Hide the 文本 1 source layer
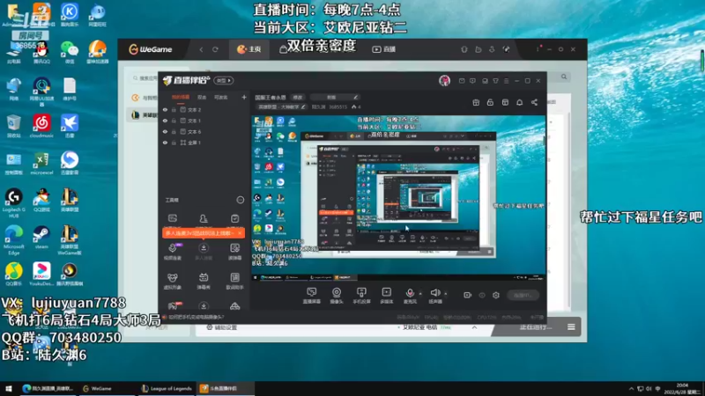The height and width of the screenshot is (396, 705). [x=165, y=121]
